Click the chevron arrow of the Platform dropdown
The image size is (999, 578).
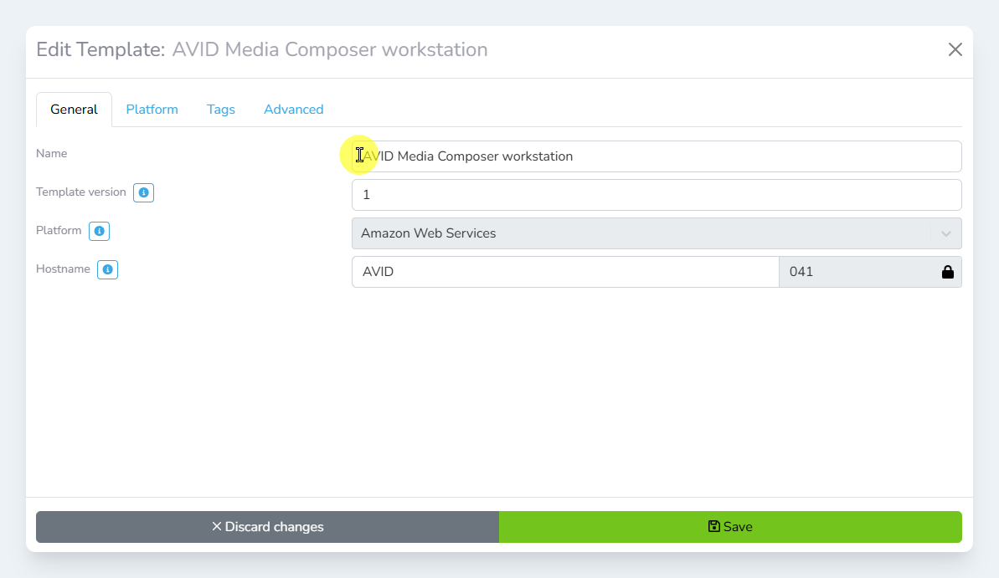tap(945, 233)
